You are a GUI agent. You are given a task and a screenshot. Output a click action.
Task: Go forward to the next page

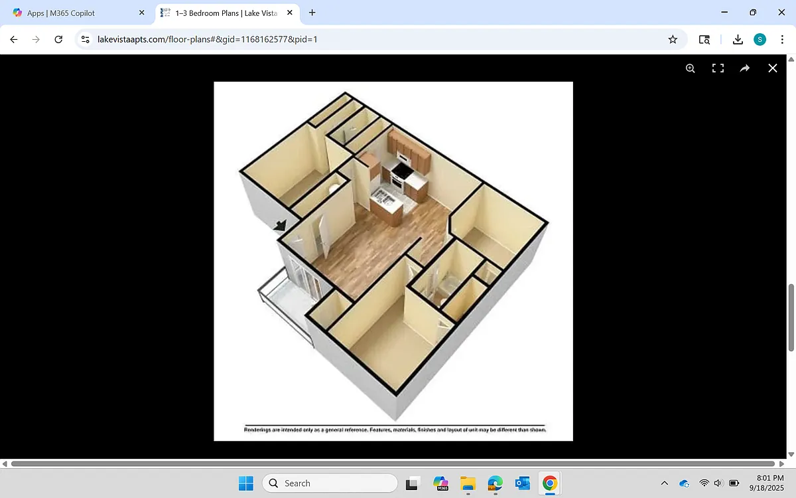pyautogui.click(x=36, y=39)
